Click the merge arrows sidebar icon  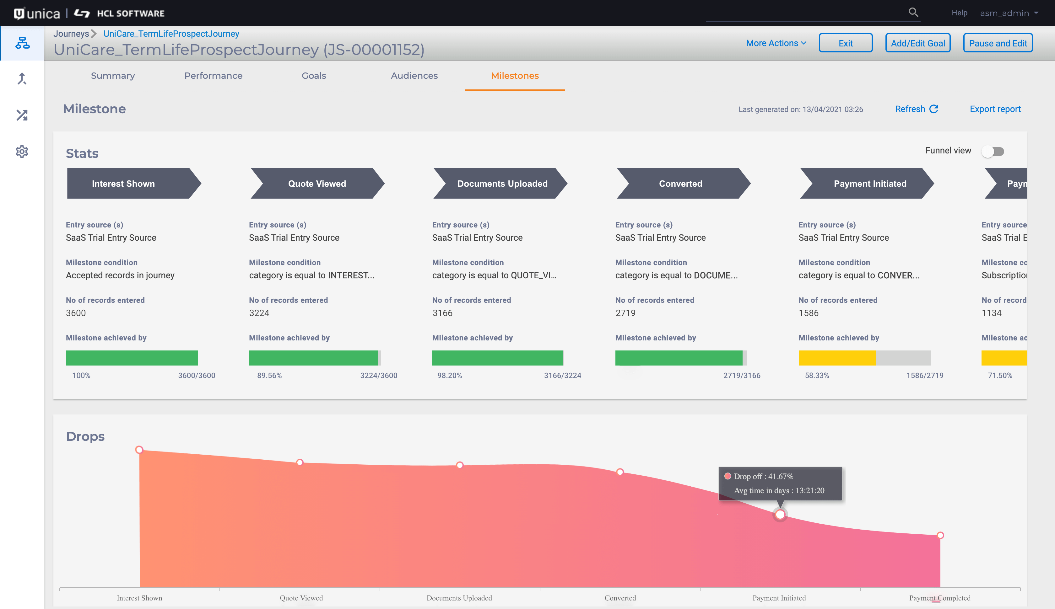22,79
